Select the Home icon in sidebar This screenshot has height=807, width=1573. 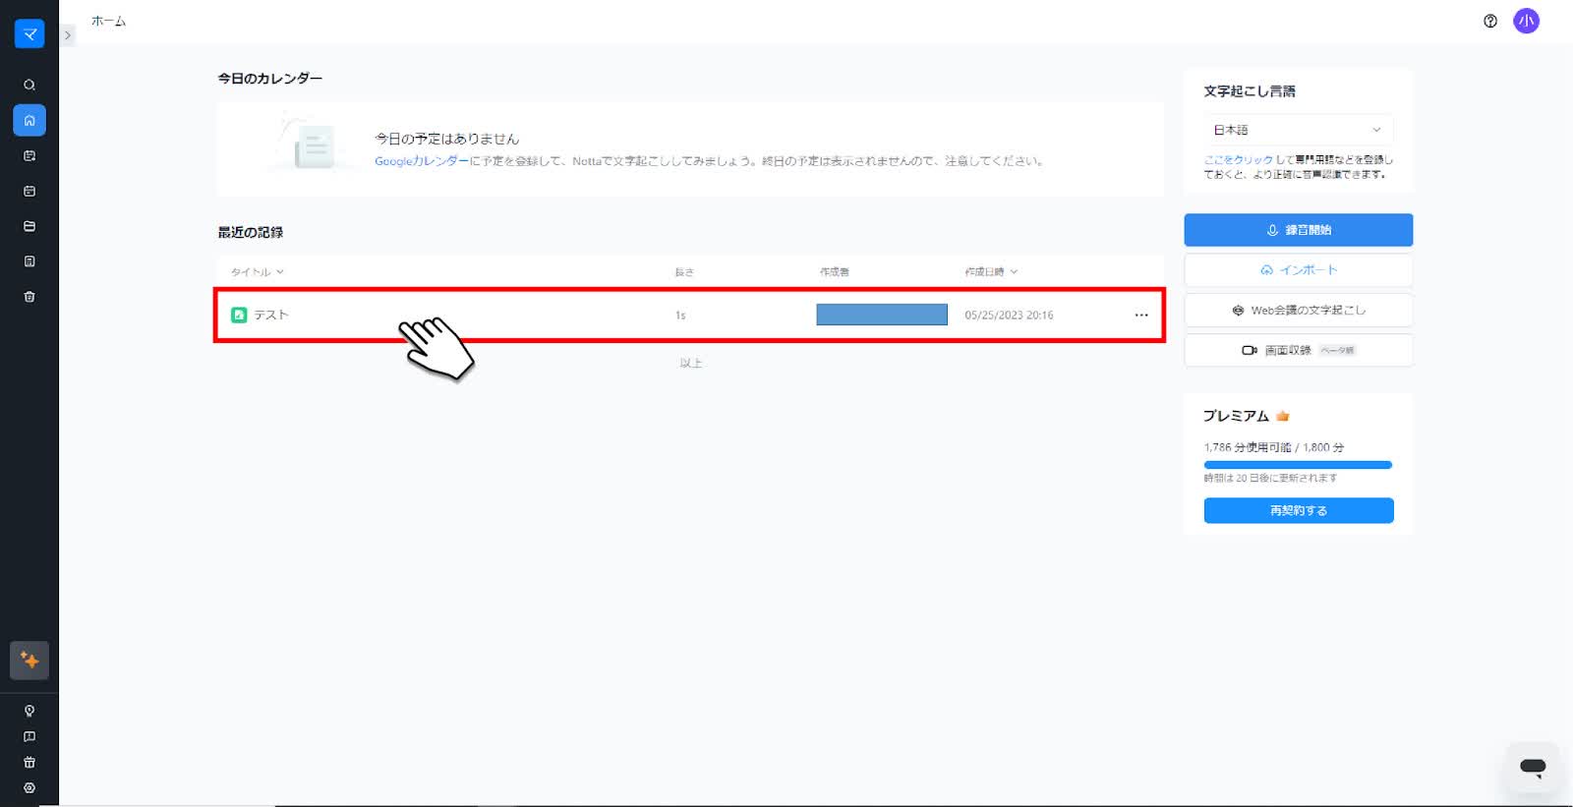tap(29, 120)
